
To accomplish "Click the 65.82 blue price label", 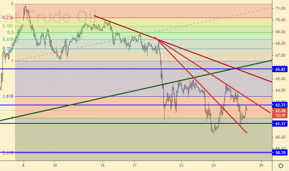I will 280,69.
